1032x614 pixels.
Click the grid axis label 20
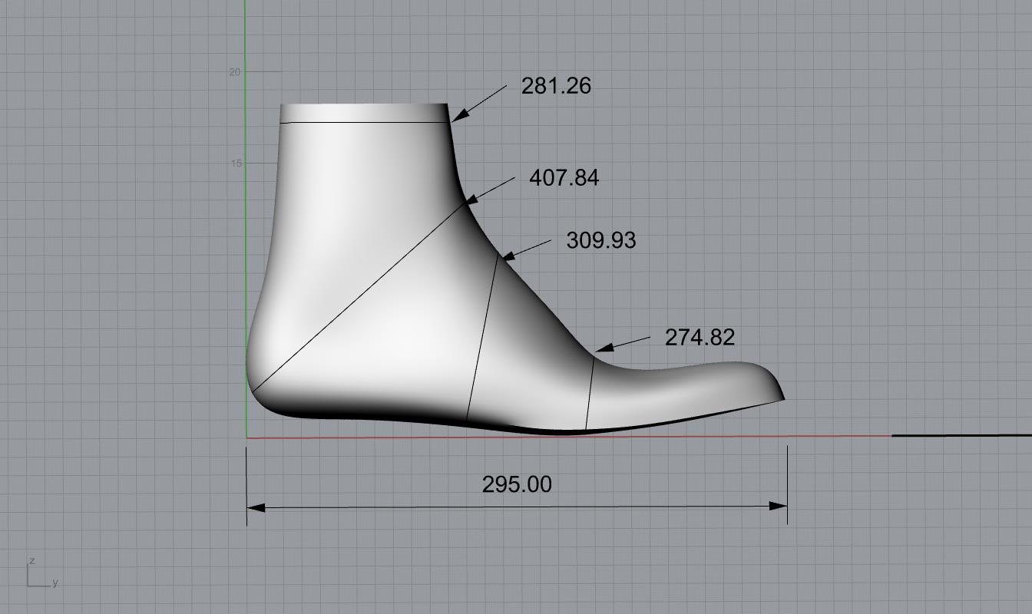(234, 72)
